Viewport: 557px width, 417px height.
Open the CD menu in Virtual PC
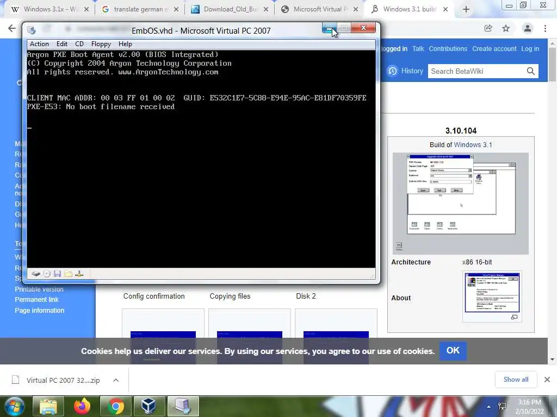point(79,44)
